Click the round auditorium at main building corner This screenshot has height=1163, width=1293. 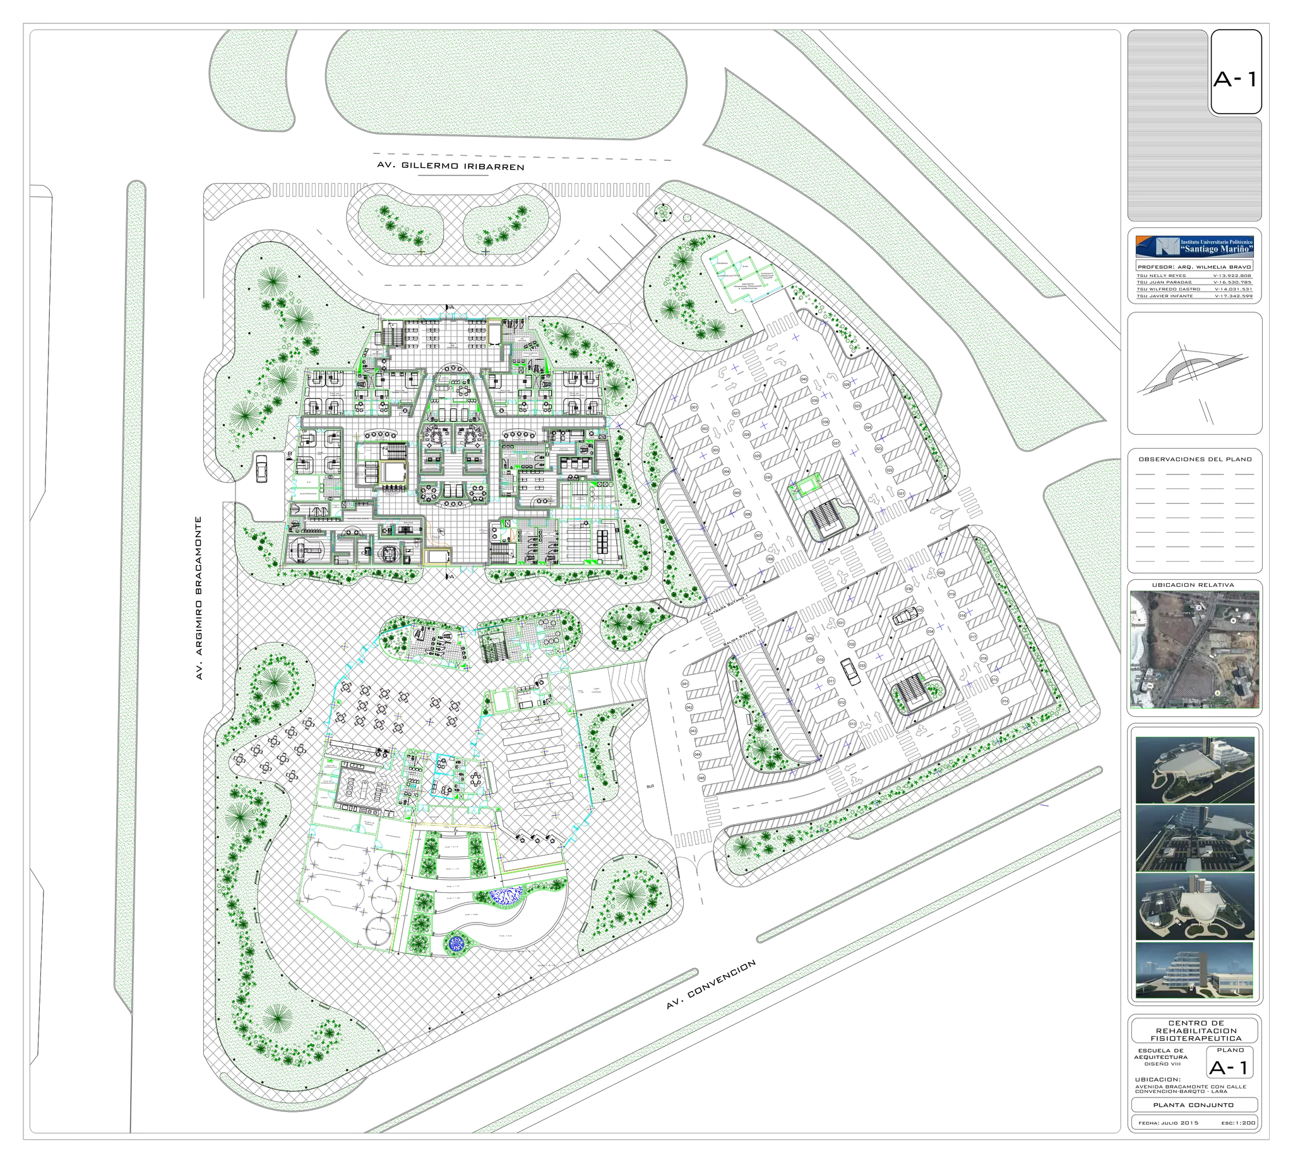point(306,550)
